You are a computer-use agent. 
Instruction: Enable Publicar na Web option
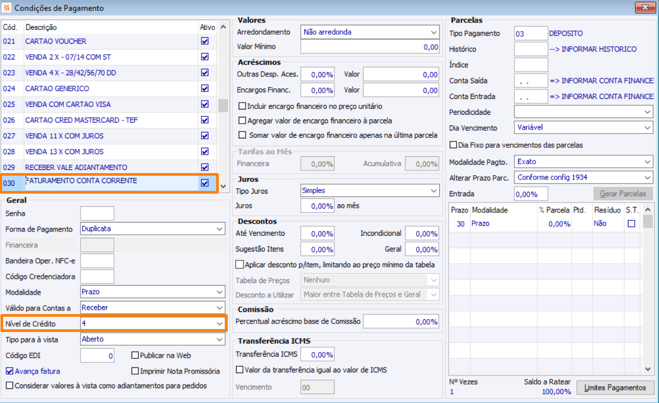135,356
